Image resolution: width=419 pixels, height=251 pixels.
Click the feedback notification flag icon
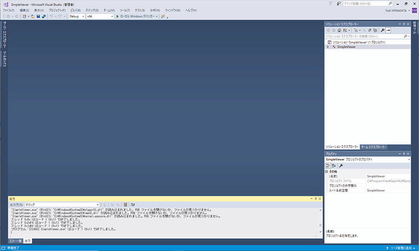point(331,4)
